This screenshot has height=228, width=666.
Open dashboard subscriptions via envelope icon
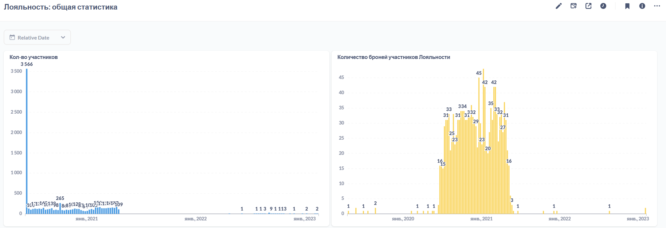[x=574, y=6]
